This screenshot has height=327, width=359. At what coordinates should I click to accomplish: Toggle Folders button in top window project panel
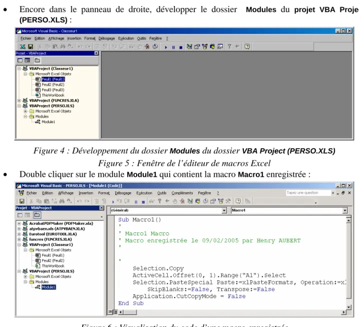point(37,60)
